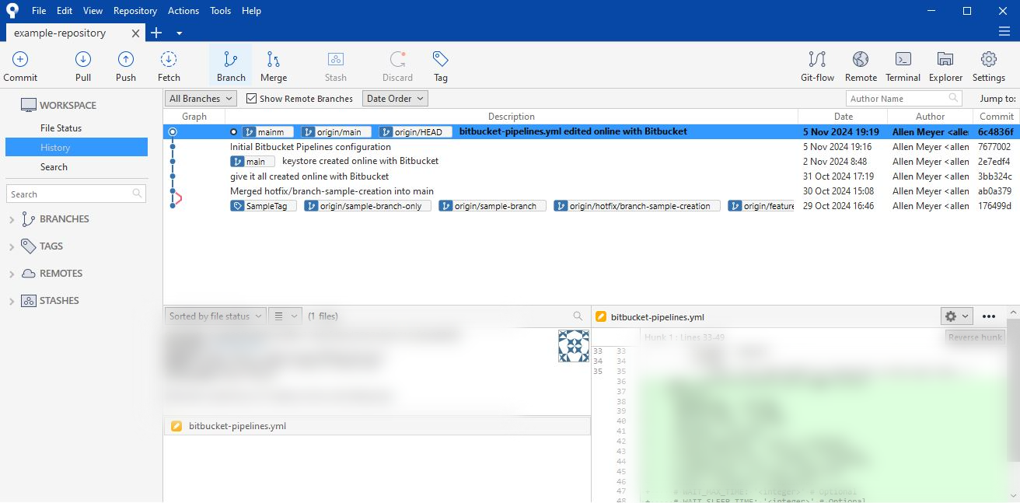Click the Author column header
The height and width of the screenshot is (503, 1020).
(930, 117)
